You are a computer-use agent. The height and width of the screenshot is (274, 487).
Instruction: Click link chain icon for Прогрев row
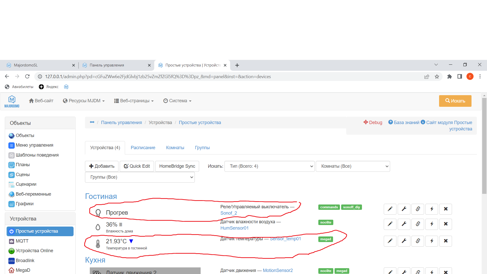click(x=418, y=209)
